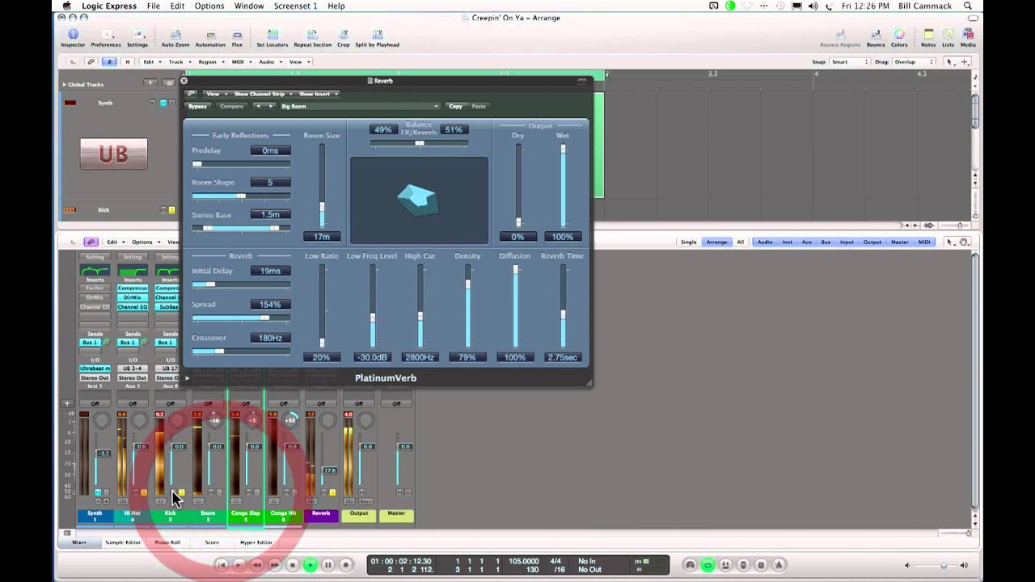Toggle the purple Mixer Link button
The height and width of the screenshot is (582, 1035).
(91, 242)
